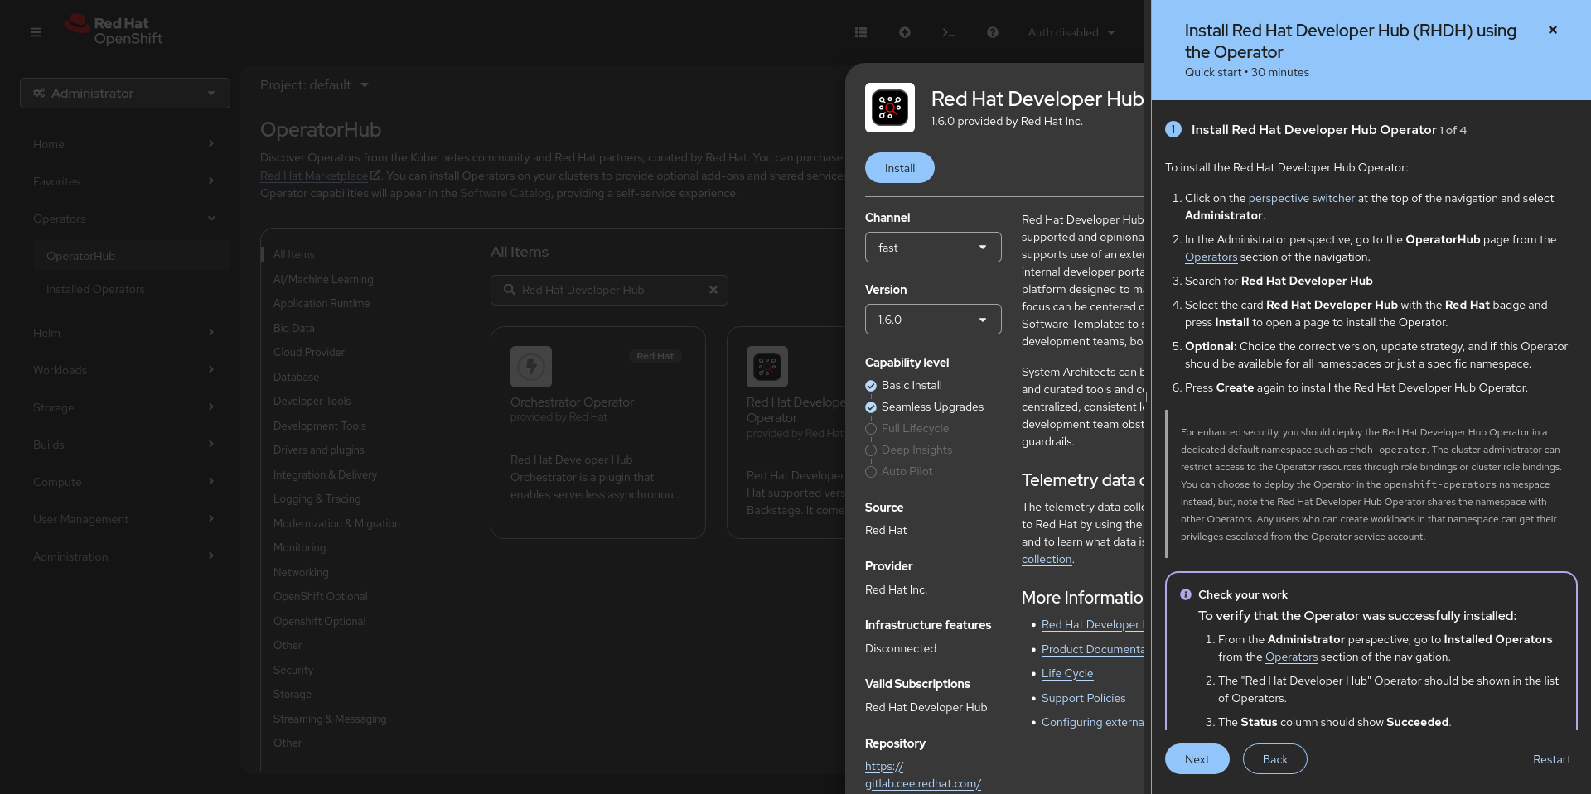Screen dimensions: 1591x794
Task: Collapse the Operators navigation section
Action: (124, 219)
